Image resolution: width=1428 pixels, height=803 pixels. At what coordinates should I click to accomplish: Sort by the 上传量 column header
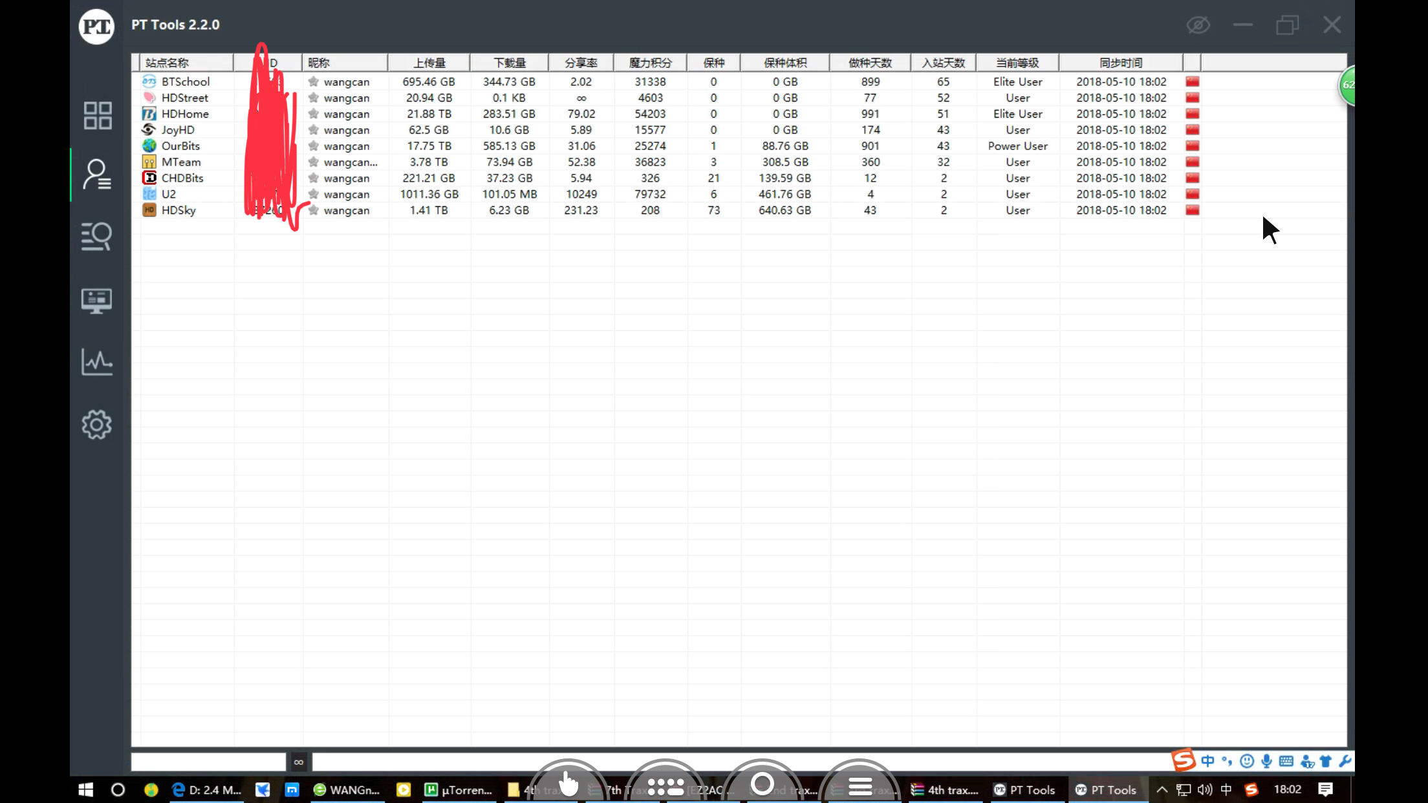[x=429, y=63]
